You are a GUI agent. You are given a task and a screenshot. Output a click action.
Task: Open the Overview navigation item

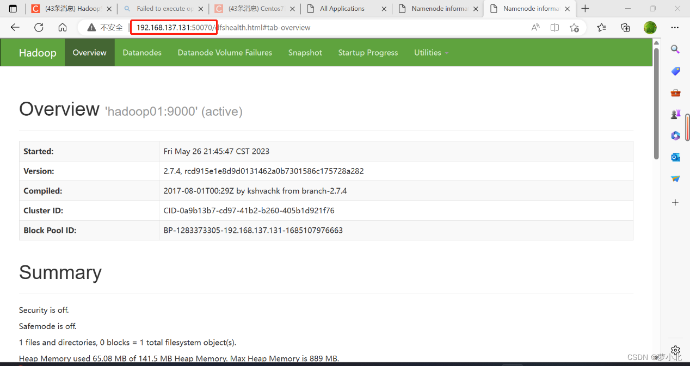click(x=90, y=53)
